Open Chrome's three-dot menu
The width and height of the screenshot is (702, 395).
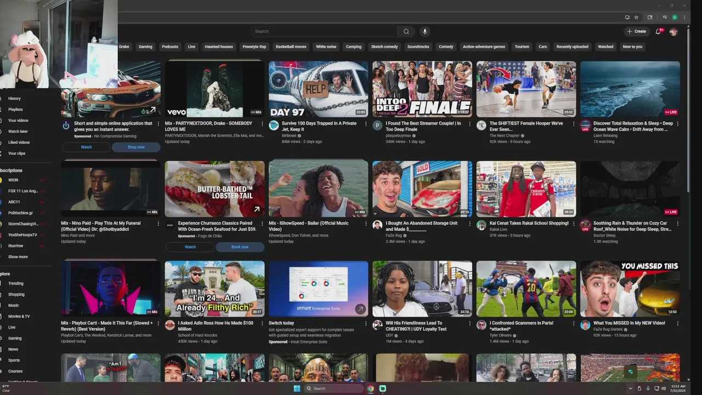pyautogui.click(x=684, y=17)
